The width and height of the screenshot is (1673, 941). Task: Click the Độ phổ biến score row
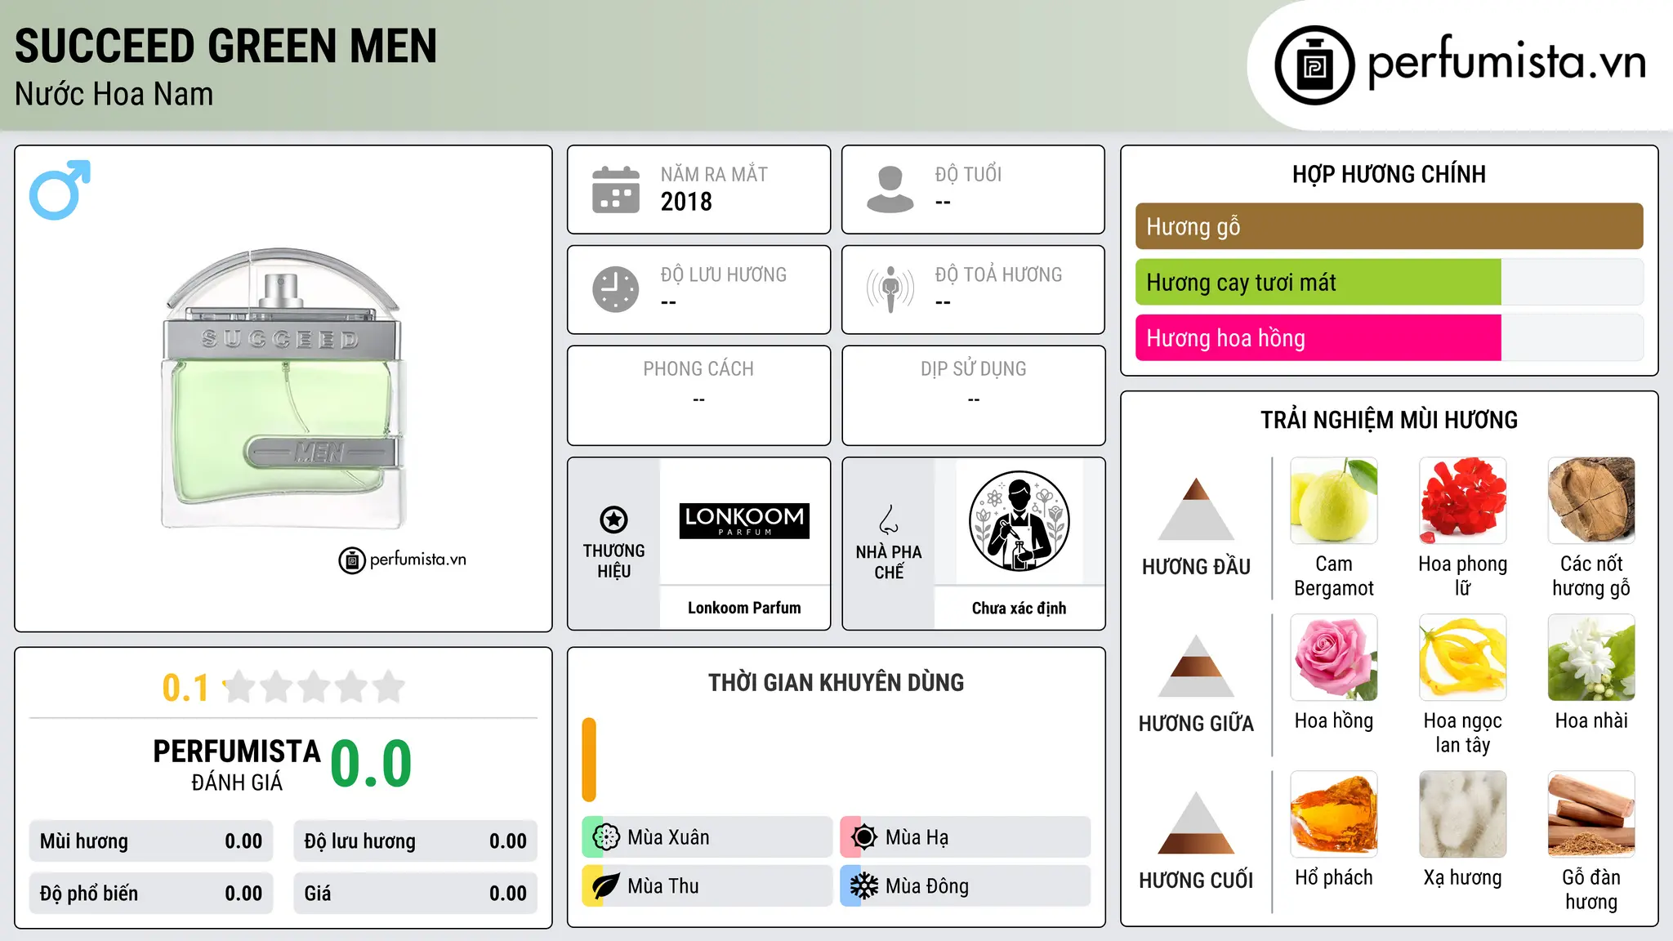[x=151, y=894]
